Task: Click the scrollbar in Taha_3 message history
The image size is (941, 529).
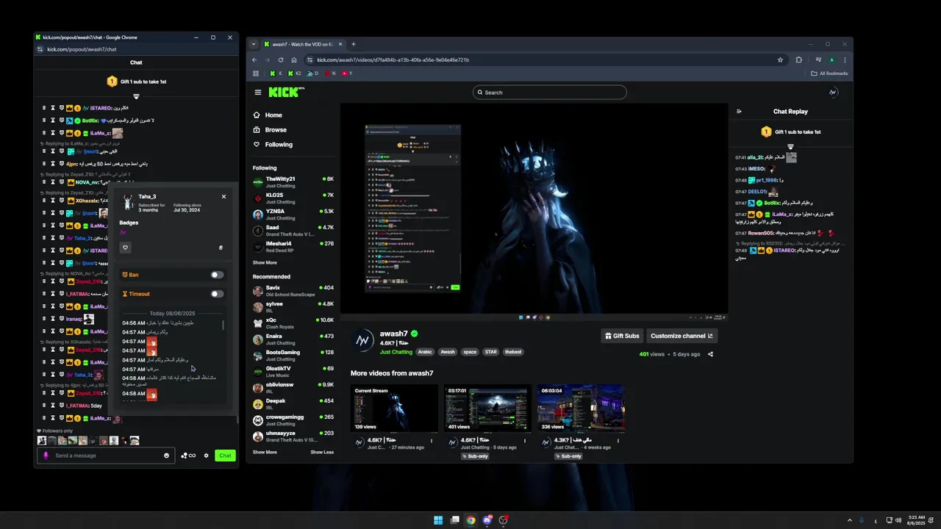Action: 223,324
